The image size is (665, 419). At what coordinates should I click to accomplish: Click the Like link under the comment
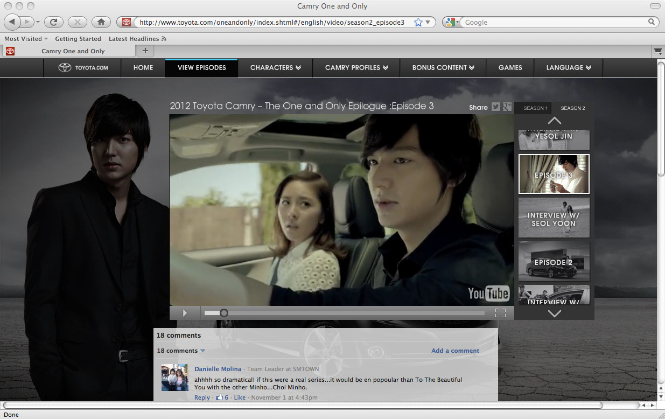(240, 397)
